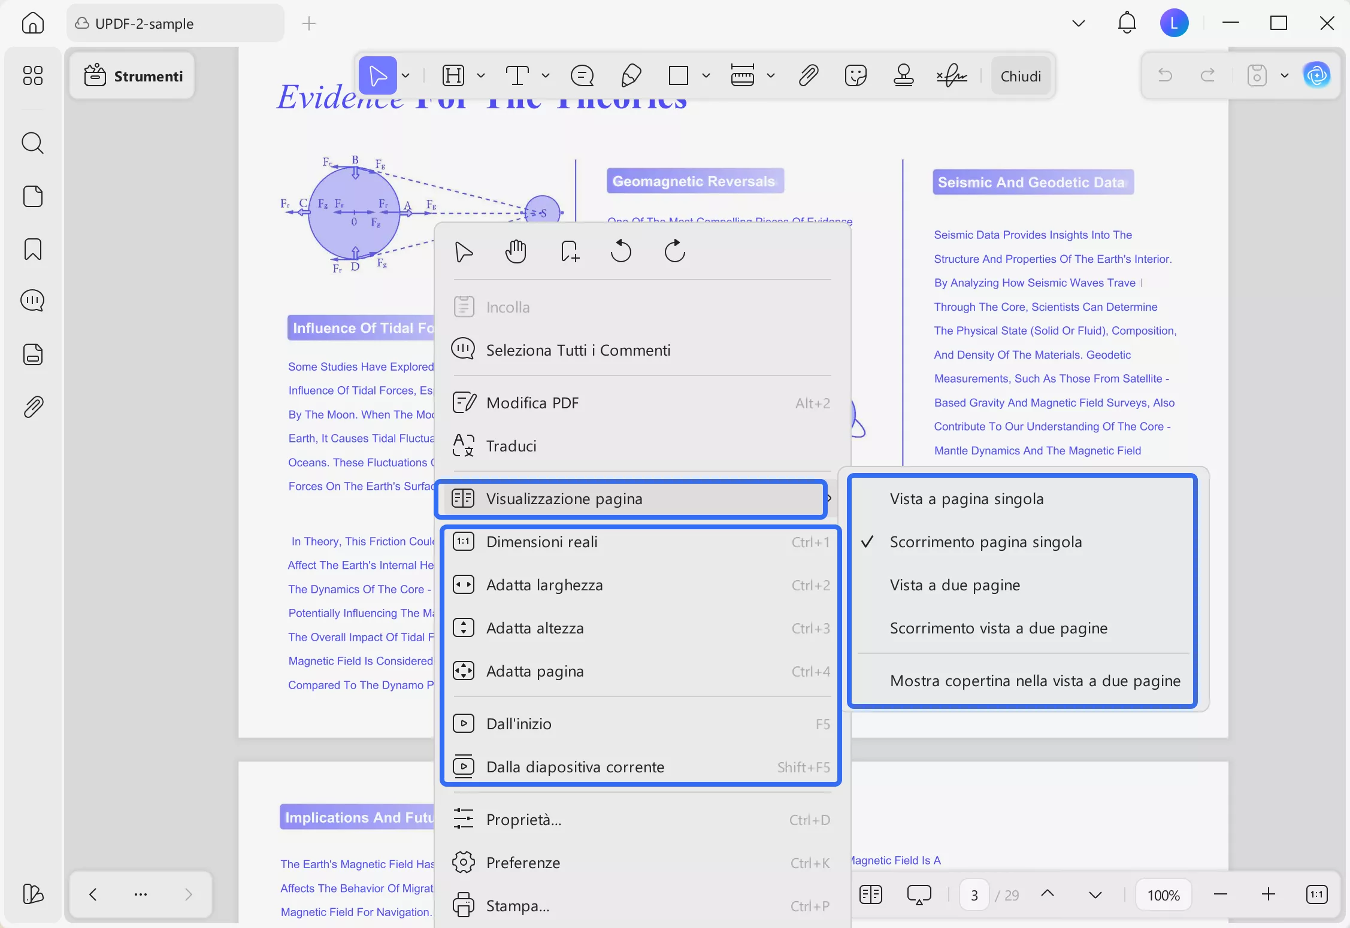Open the bookmarks panel in sidebar
The image size is (1350, 928).
33,249
